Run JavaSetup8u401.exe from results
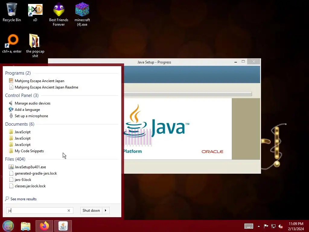 pos(27,167)
